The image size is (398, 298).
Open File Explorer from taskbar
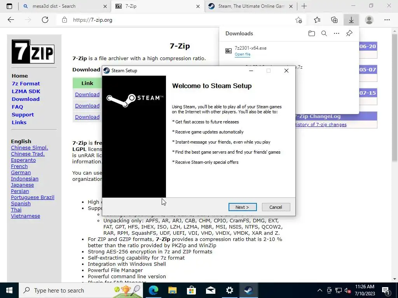pos(172,290)
